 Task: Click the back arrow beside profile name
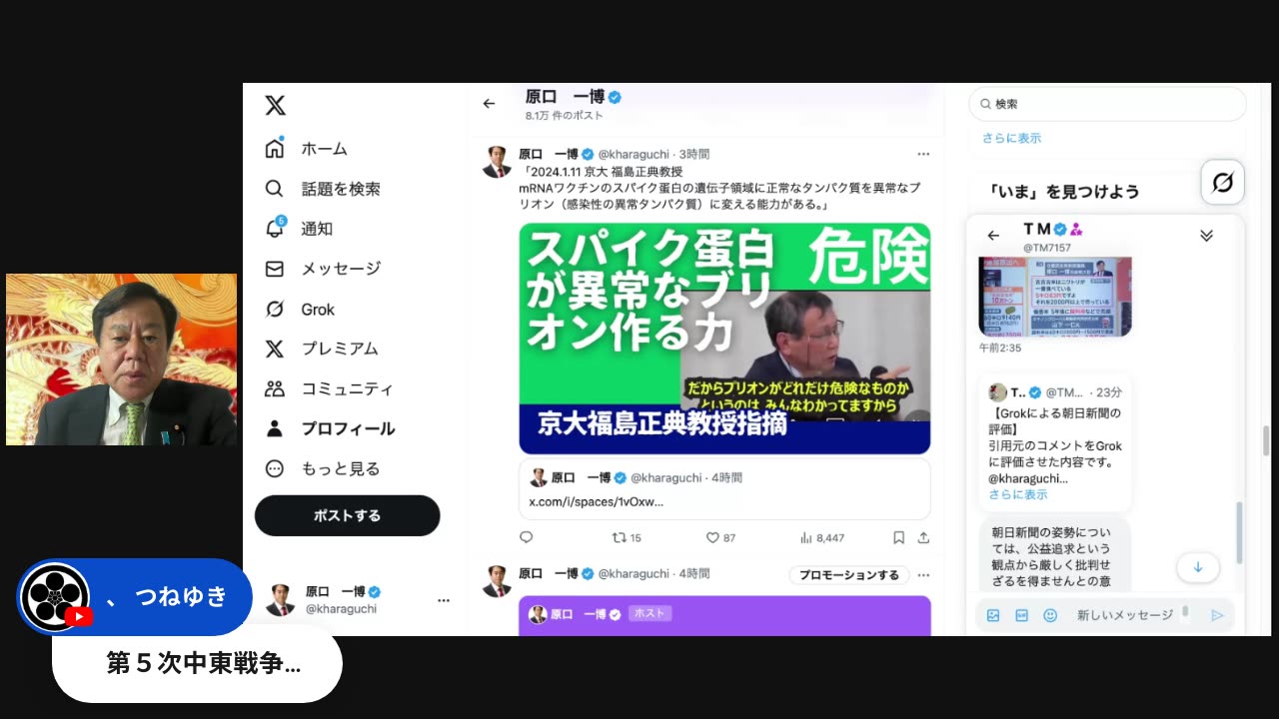[489, 103]
